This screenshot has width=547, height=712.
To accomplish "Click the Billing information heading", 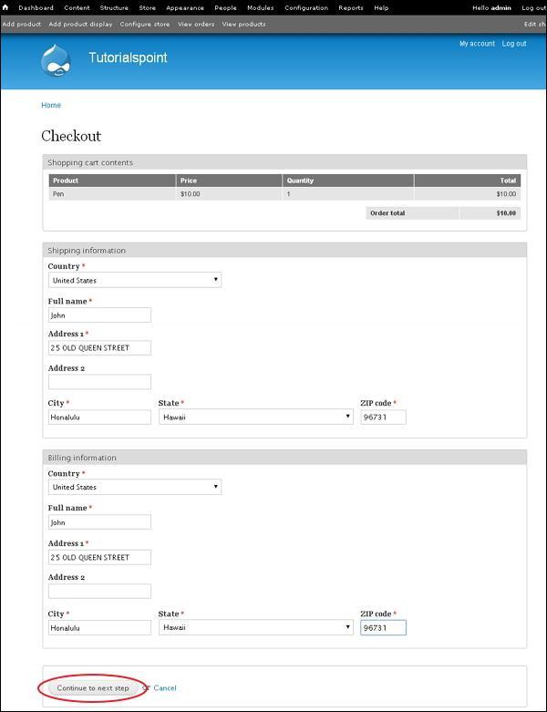I will pyautogui.click(x=82, y=458).
